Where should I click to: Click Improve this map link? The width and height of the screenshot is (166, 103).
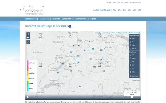point(134,32)
